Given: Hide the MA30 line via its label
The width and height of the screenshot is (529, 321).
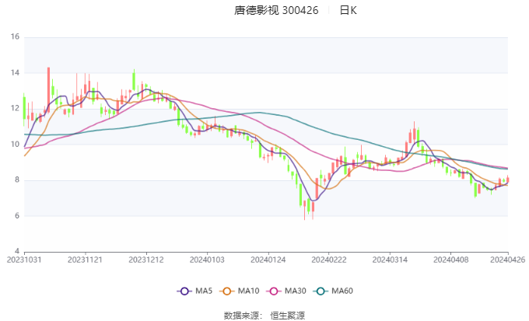Looking at the screenshot, I should tap(295, 291).
